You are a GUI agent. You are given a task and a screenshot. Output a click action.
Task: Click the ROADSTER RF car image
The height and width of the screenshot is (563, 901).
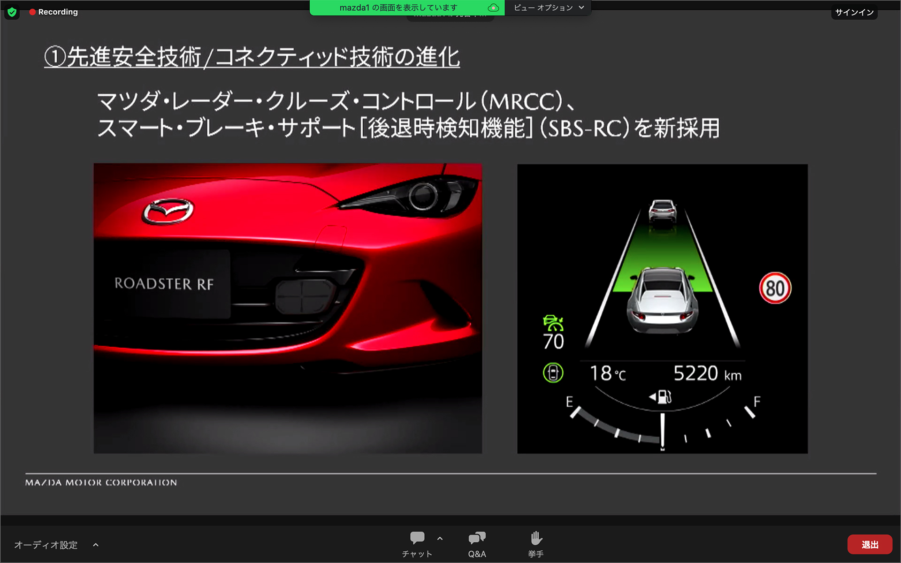click(288, 308)
